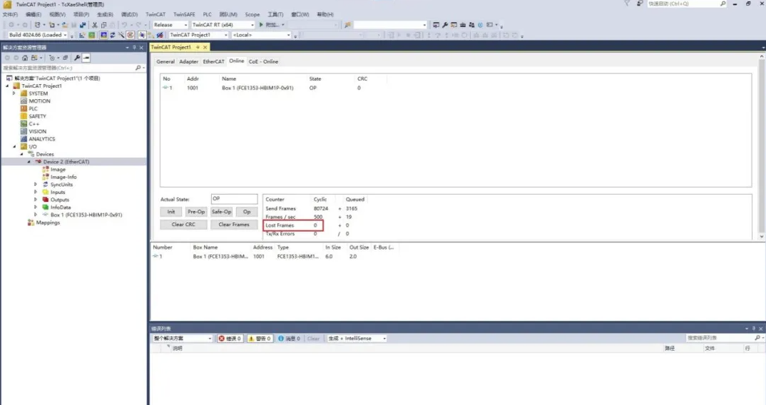Open the PLC menu
Image resolution: width=766 pixels, height=405 pixels.
207,15
